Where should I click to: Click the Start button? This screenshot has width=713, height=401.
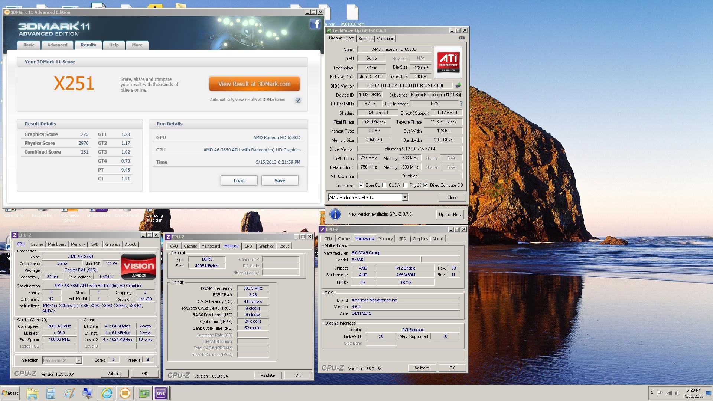click(10, 393)
